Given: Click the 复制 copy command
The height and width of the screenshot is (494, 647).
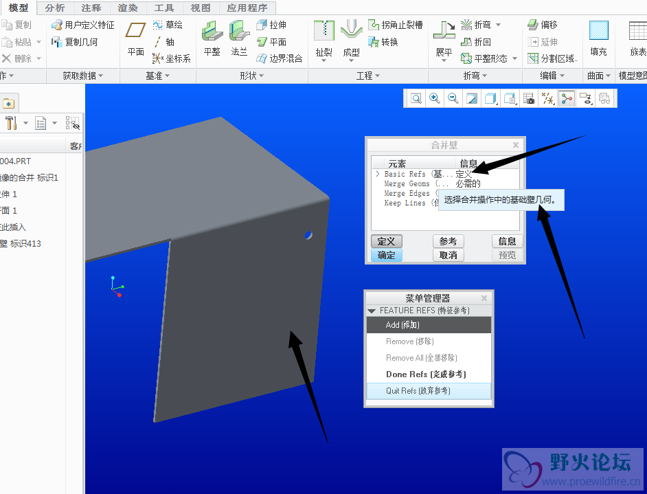Looking at the screenshot, I should click(16, 25).
